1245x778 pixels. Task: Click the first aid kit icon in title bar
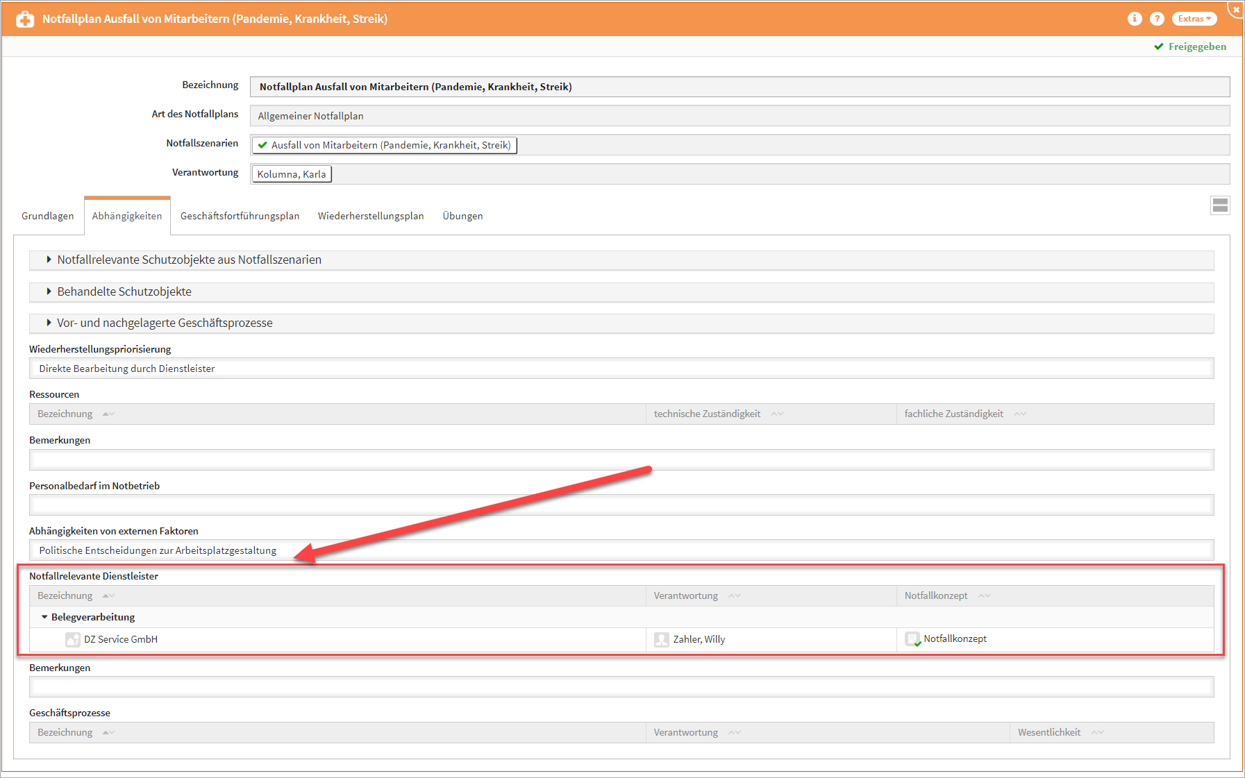[25, 19]
